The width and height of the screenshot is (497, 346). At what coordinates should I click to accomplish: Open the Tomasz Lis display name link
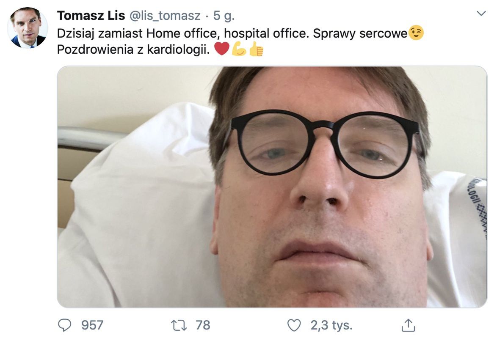pos(91,16)
